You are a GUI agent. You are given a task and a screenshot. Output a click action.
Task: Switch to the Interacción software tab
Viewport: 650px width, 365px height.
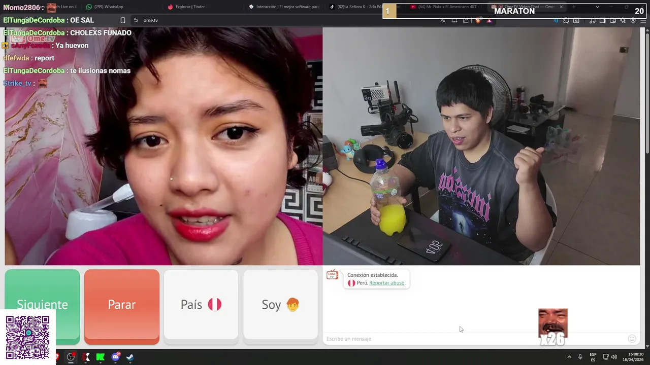284,7
